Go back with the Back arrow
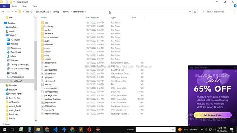The height and width of the screenshot is (133, 237). pos(3,11)
